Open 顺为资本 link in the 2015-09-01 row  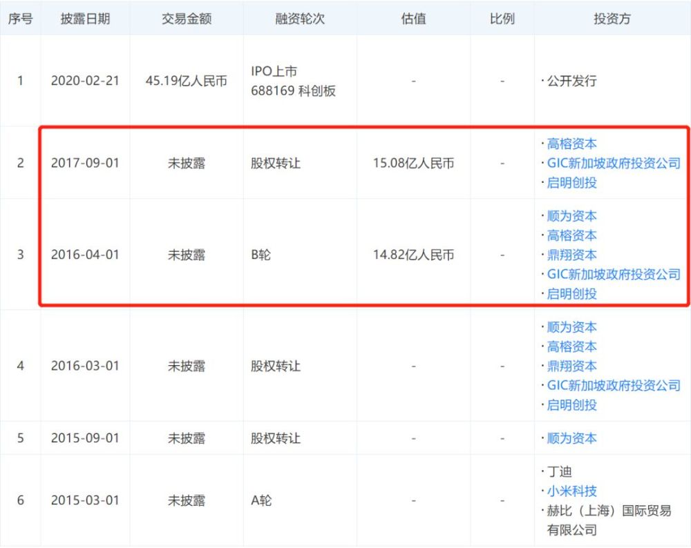tap(571, 438)
